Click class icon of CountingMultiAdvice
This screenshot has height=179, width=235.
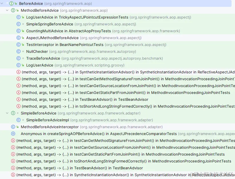point(19,31)
